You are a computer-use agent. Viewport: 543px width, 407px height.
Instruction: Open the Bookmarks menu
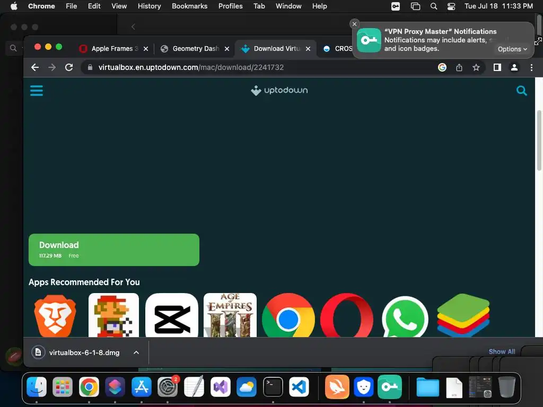[x=190, y=6]
